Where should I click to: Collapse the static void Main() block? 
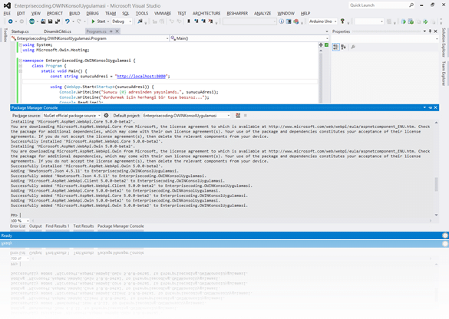pyautogui.click(x=21, y=71)
